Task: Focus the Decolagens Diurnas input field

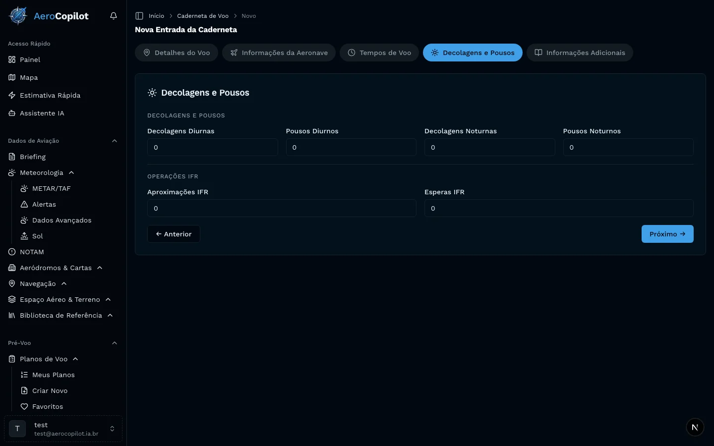Action: coord(212,147)
